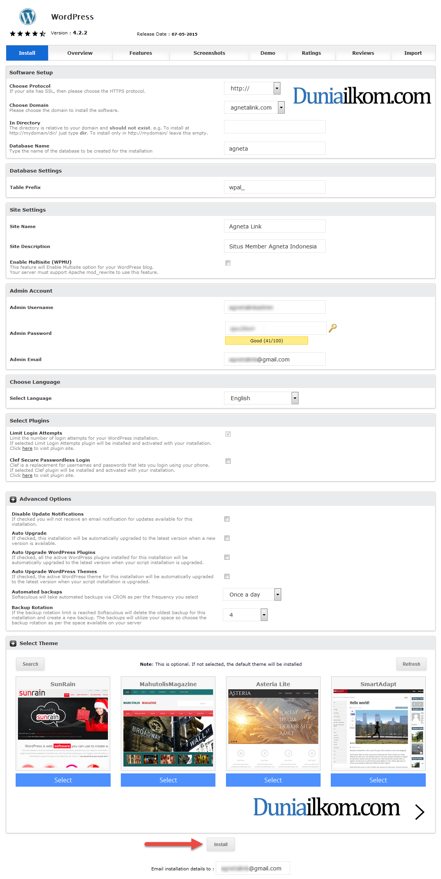Click the theme Search button

coord(30,664)
